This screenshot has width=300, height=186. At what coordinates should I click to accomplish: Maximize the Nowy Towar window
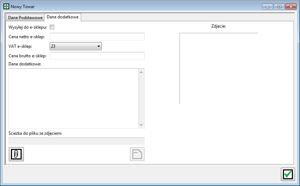[x=279, y=7]
